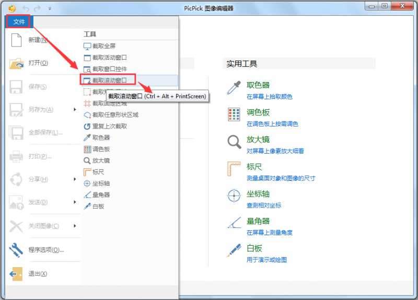Click the 调色板 palette icon in 实用工具
The height and width of the screenshot is (300, 418).
coord(234,115)
